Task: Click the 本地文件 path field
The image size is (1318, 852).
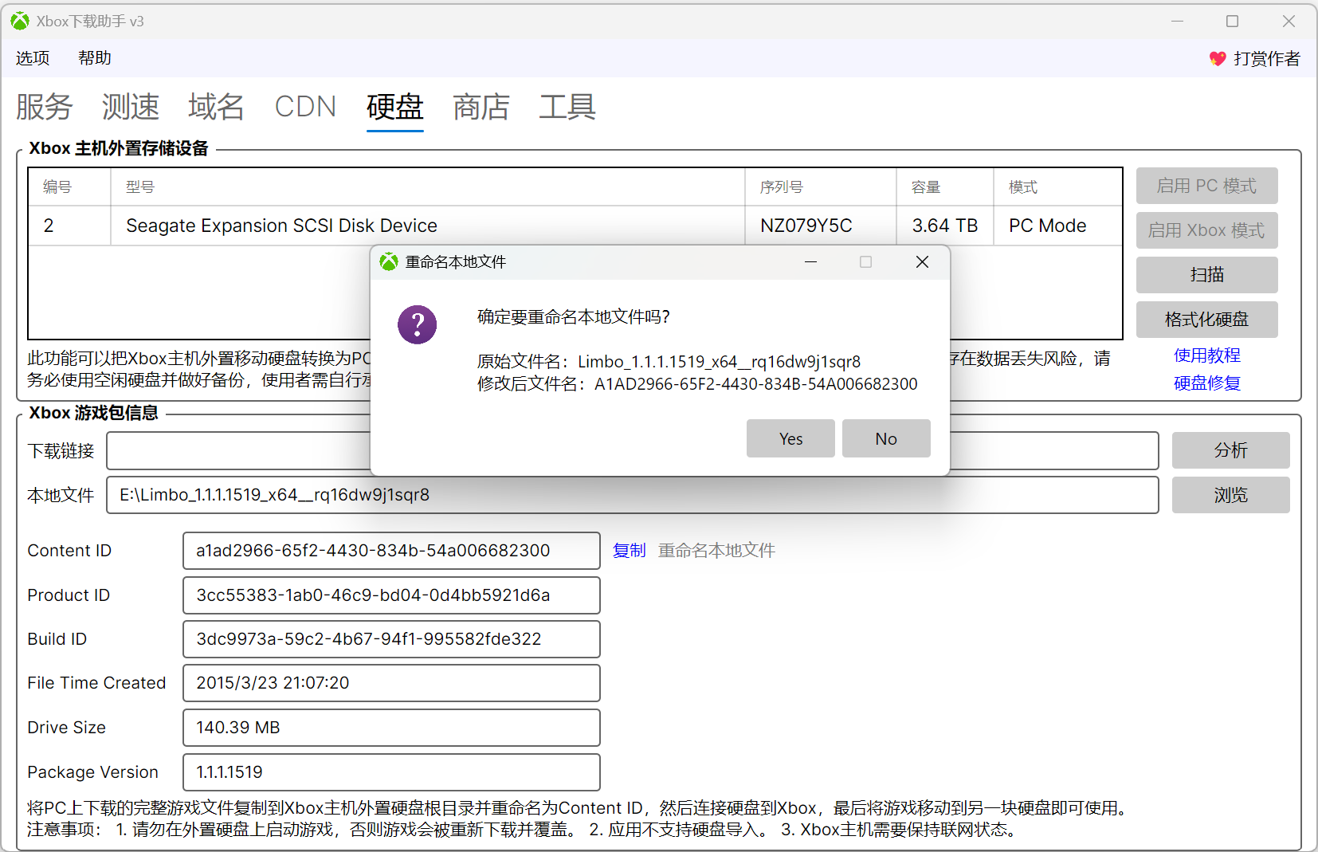Action: [x=633, y=495]
